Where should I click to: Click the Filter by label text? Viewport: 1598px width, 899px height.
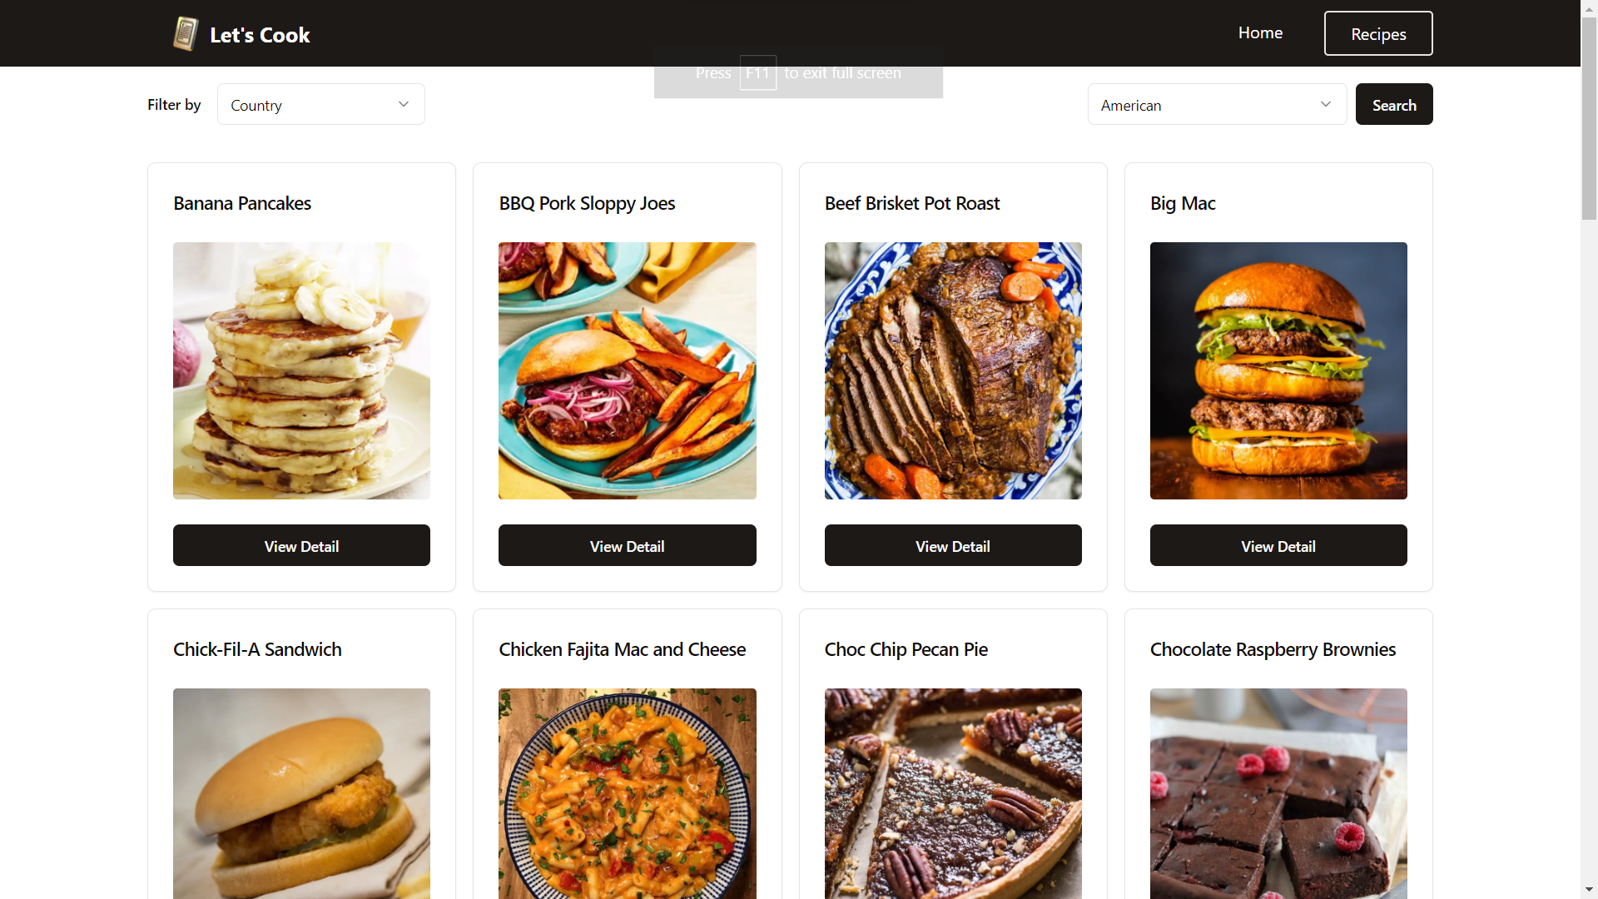[175, 103]
